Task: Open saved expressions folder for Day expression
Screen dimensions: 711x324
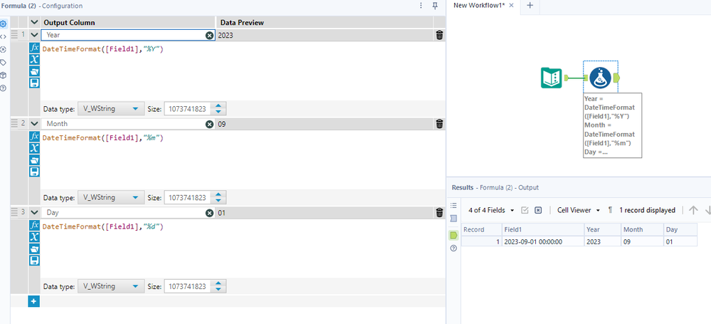Action: (34, 249)
